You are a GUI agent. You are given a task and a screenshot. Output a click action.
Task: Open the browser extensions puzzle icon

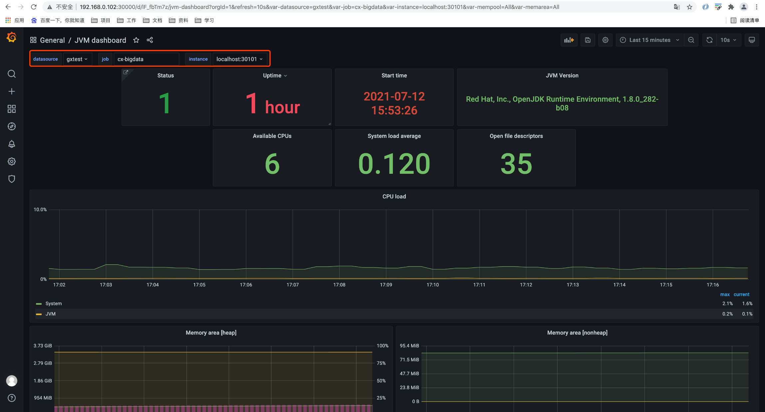coord(731,7)
